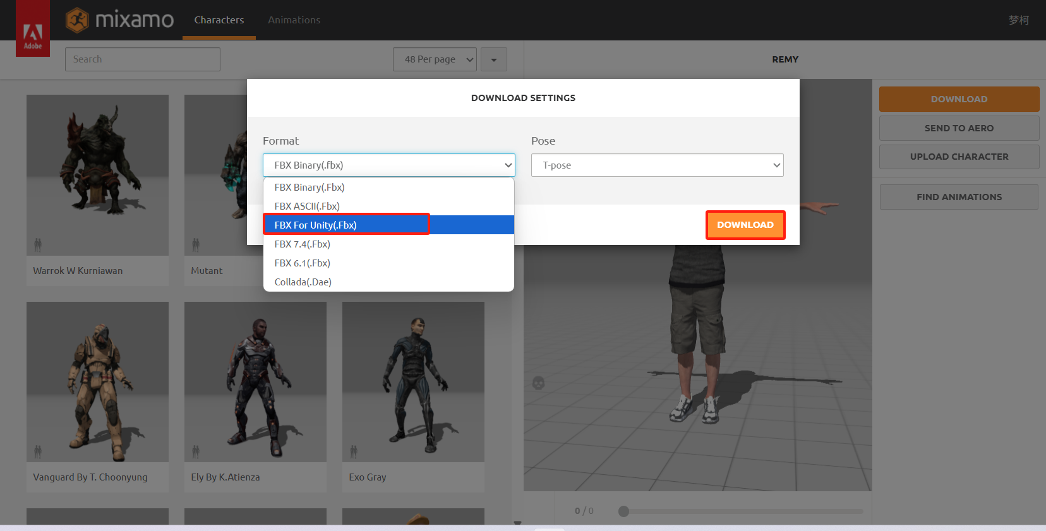Select FBX ASCII(.Fbx) option
This screenshot has height=531, width=1046.
click(388, 206)
